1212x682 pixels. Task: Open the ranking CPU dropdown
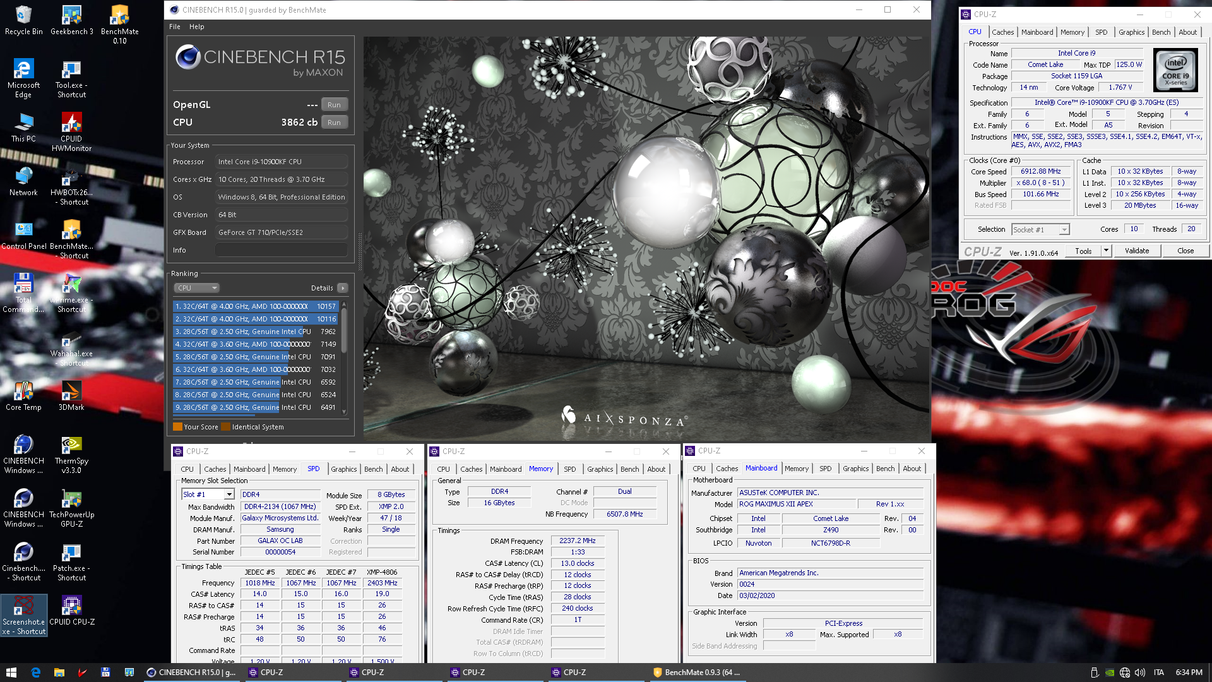(x=196, y=288)
